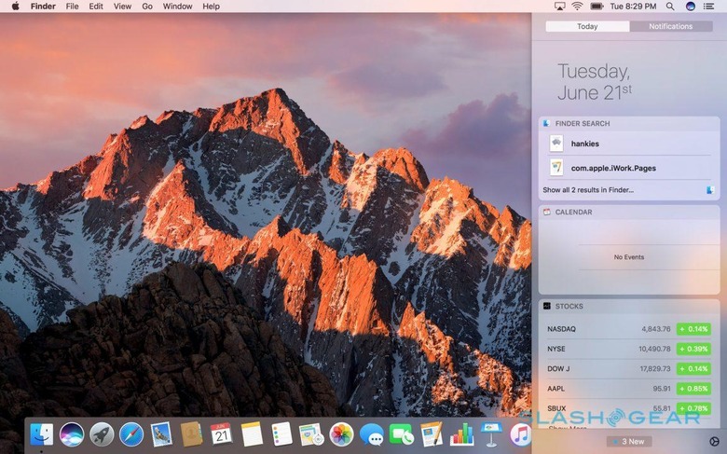Open the Wi-Fi status menu
The image size is (727, 454).
577,7
